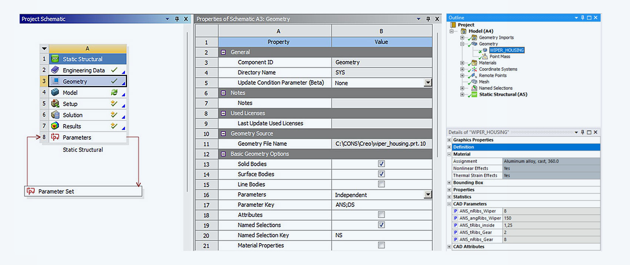630x265 pixels.
Task: Expand the Graphics Properties group
Action: click(449, 140)
